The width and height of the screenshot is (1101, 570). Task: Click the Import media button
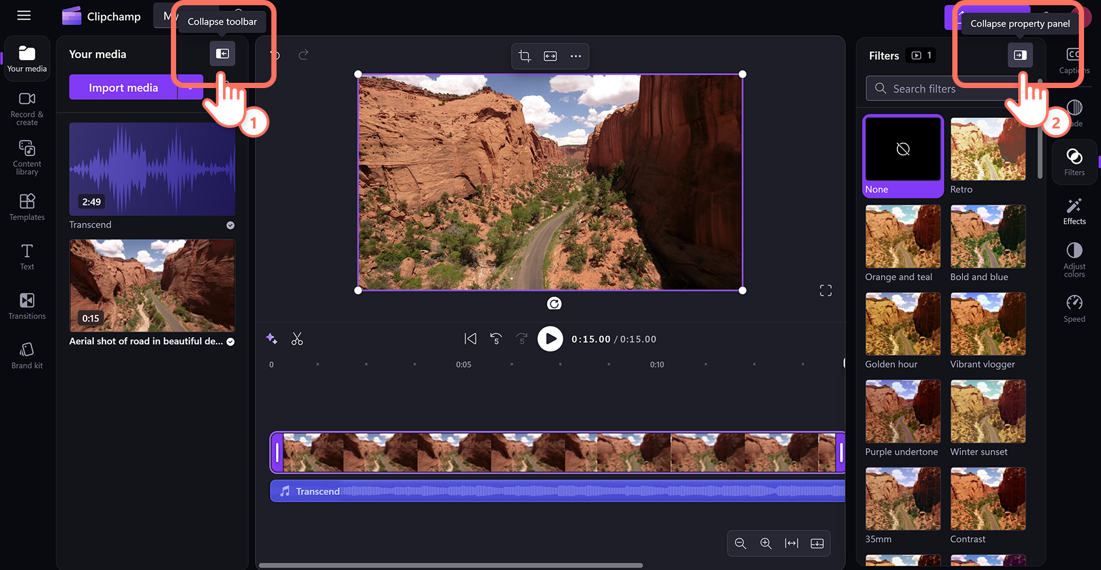pyautogui.click(x=123, y=87)
